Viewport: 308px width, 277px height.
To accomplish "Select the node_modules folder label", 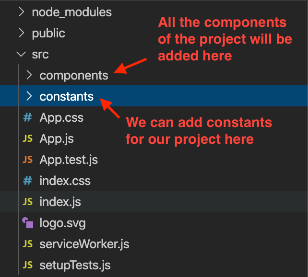I will point(71,12).
